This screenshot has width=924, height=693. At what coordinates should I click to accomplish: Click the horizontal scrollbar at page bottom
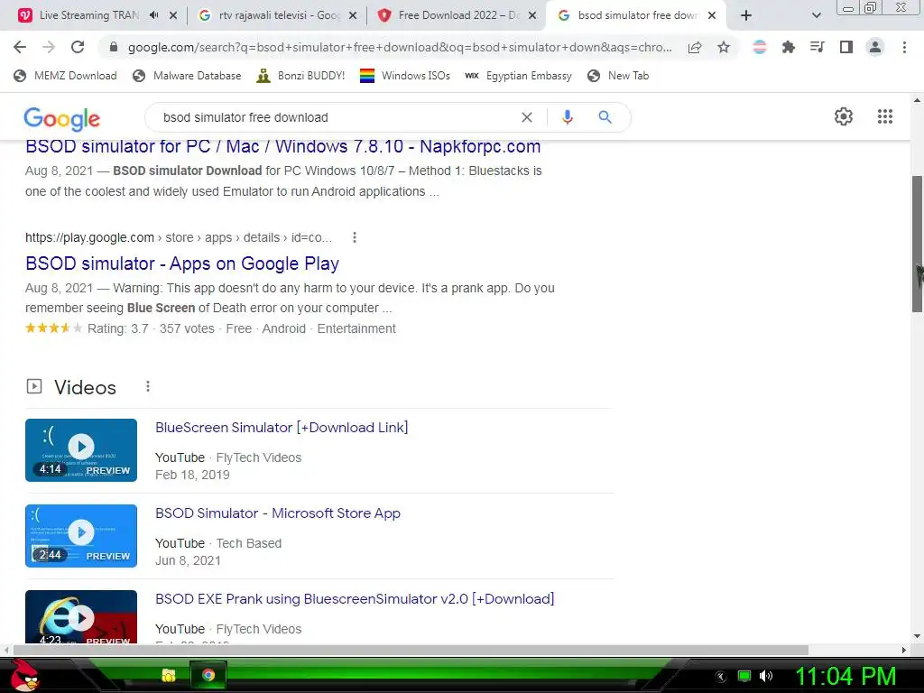411,650
